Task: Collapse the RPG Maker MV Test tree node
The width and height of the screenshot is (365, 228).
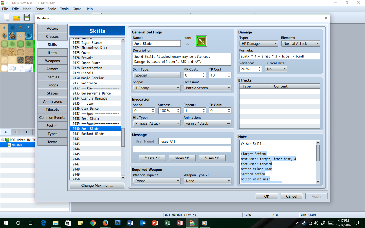Action: (3, 140)
